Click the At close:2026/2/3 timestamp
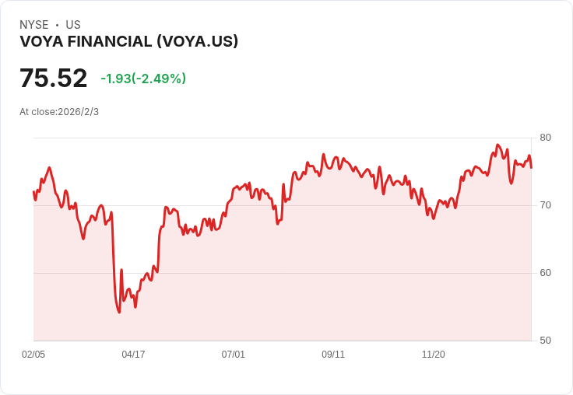Image resolution: width=573 pixels, height=395 pixels. click(59, 111)
